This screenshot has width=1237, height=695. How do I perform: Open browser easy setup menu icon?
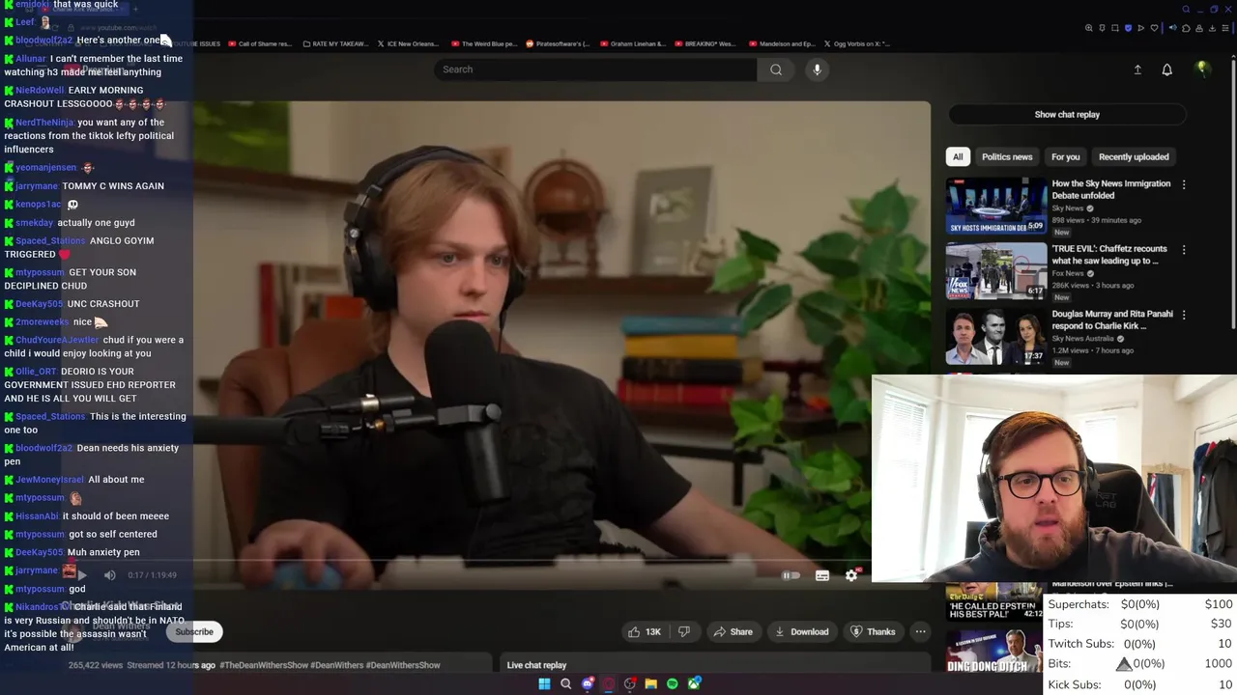coord(1225,28)
